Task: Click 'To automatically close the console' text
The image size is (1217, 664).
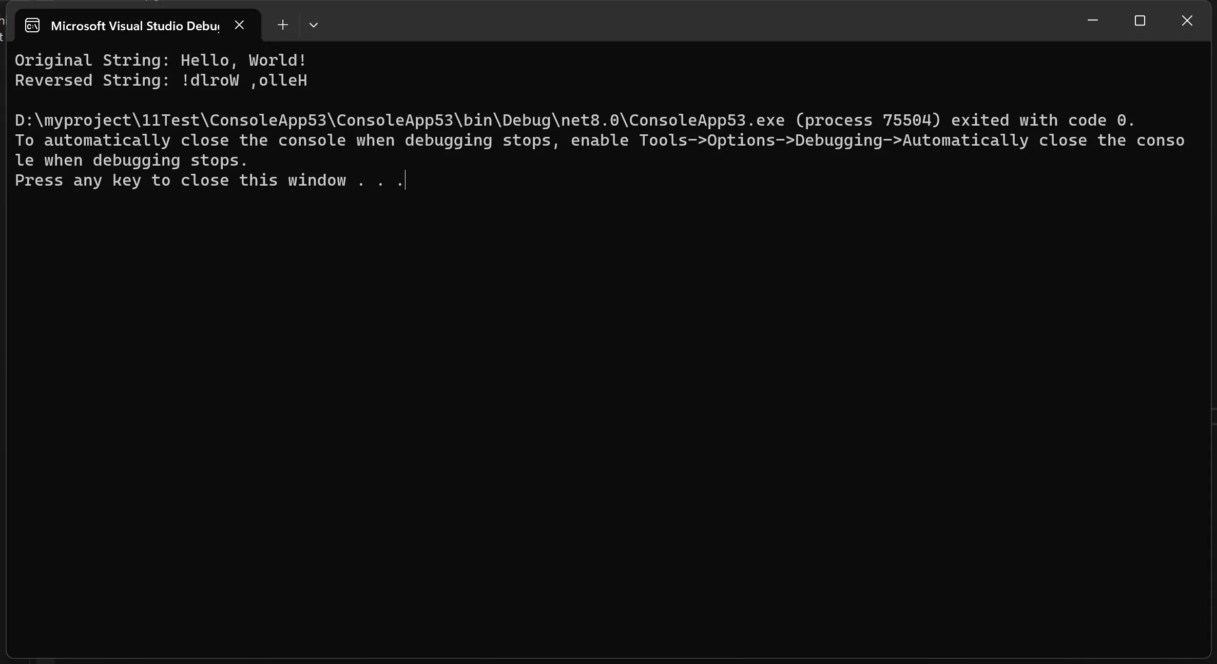Action: point(180,140)
